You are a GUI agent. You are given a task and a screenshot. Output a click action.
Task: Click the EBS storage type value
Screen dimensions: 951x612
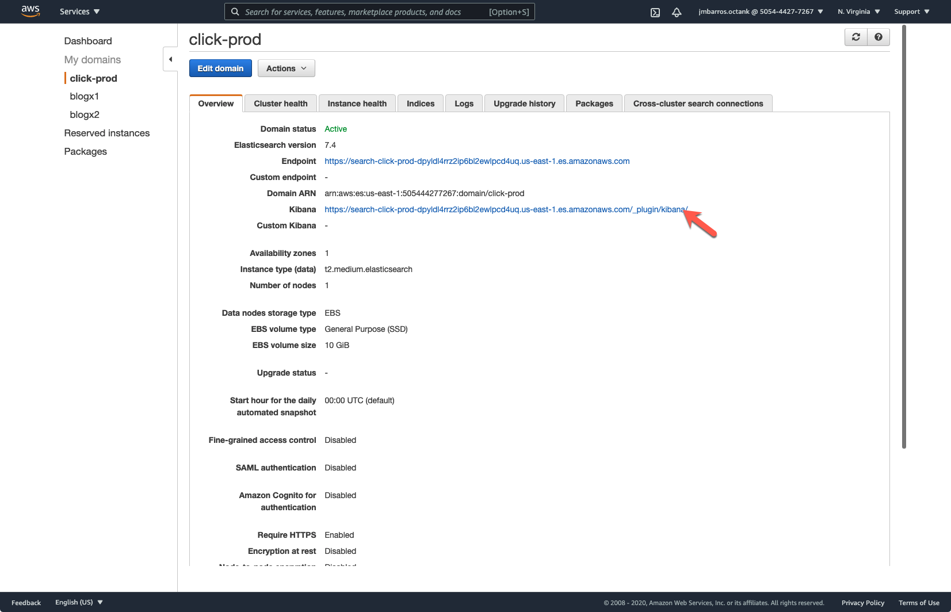click(x=333, y=313)
